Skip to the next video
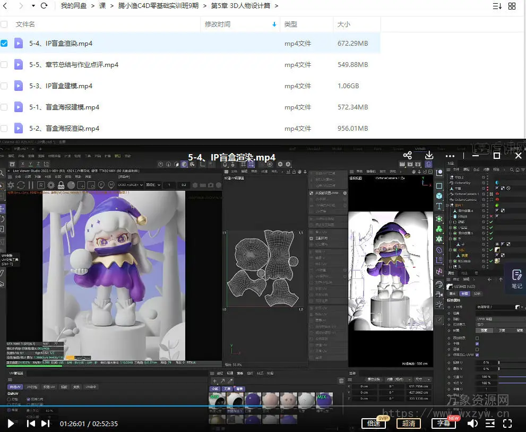 click(x=46, y=423)
